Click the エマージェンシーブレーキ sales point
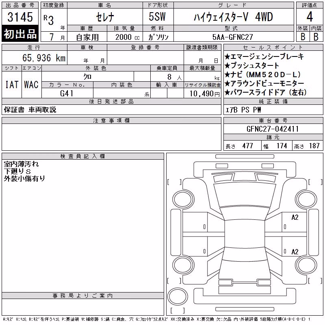 (x=264, y=56)
